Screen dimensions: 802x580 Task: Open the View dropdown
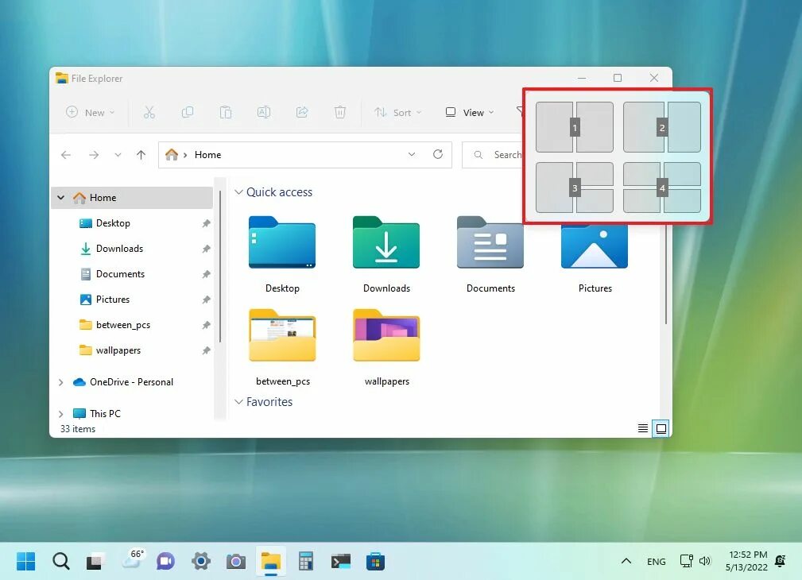(x=469, y=112)
